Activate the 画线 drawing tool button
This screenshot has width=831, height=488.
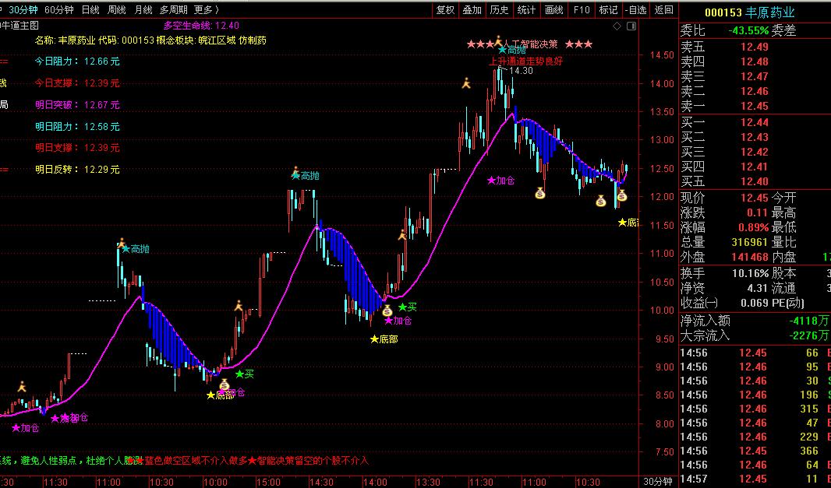click(x=553, y=9)
